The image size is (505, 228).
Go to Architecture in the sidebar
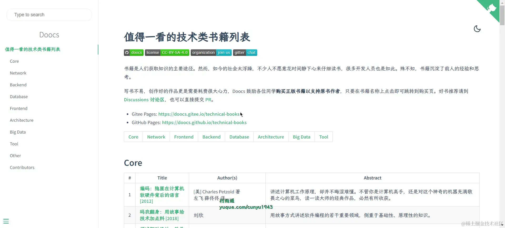(x=22, y=120)
